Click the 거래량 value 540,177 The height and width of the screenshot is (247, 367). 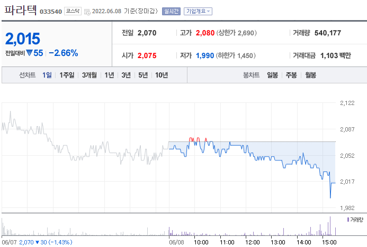pyautogui.click(x=328, y=33)
